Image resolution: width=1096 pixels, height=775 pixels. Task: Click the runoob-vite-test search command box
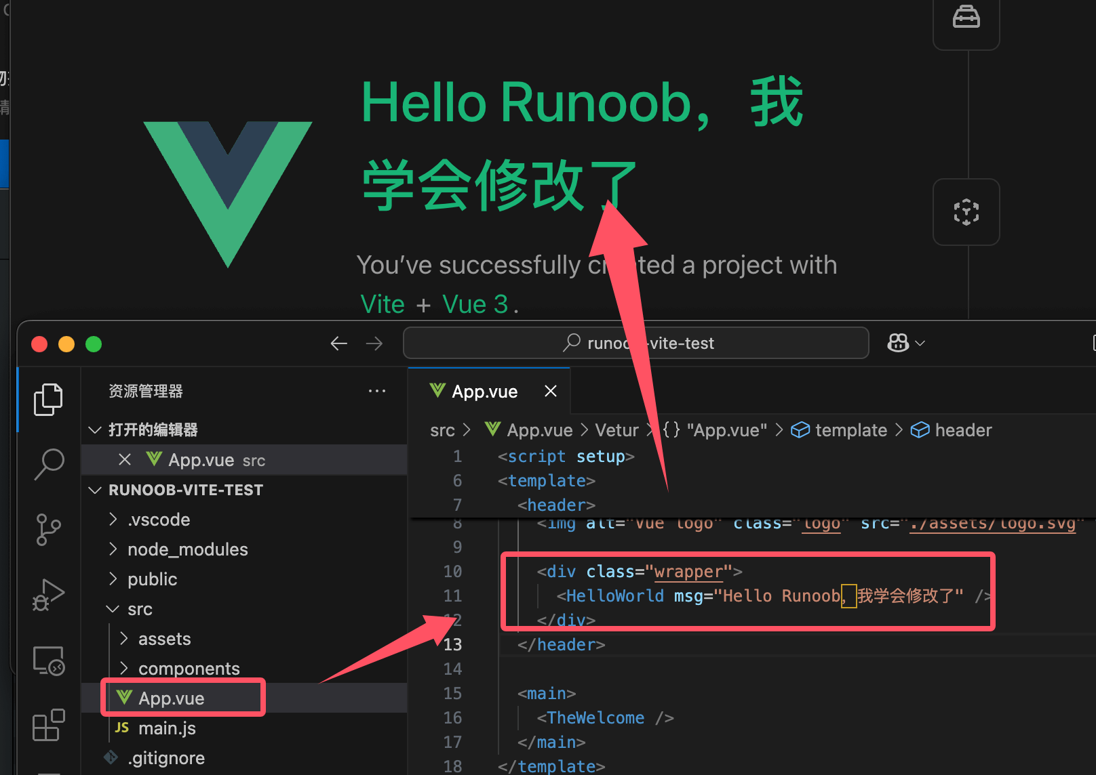[635, 343]
